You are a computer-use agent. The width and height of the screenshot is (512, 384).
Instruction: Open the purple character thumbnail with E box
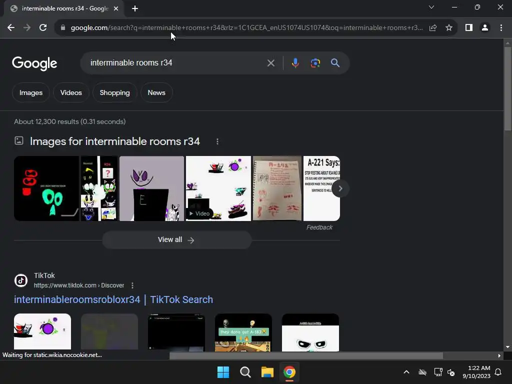coord(151,188)
